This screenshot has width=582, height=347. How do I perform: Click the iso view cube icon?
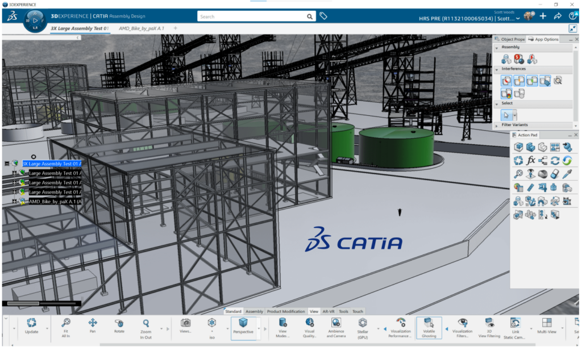[x=212, y=323]
